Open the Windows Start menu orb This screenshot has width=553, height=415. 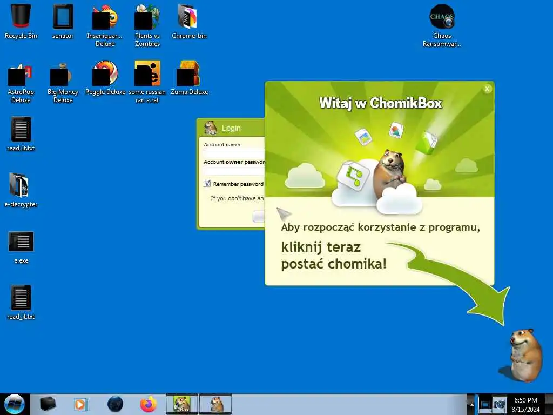point(15,404)
